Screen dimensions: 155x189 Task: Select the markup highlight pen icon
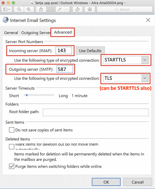60,9
